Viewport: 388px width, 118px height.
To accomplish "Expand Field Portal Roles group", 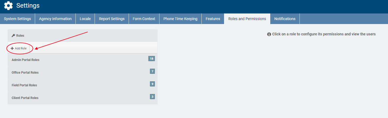I will tap(24, 85).
